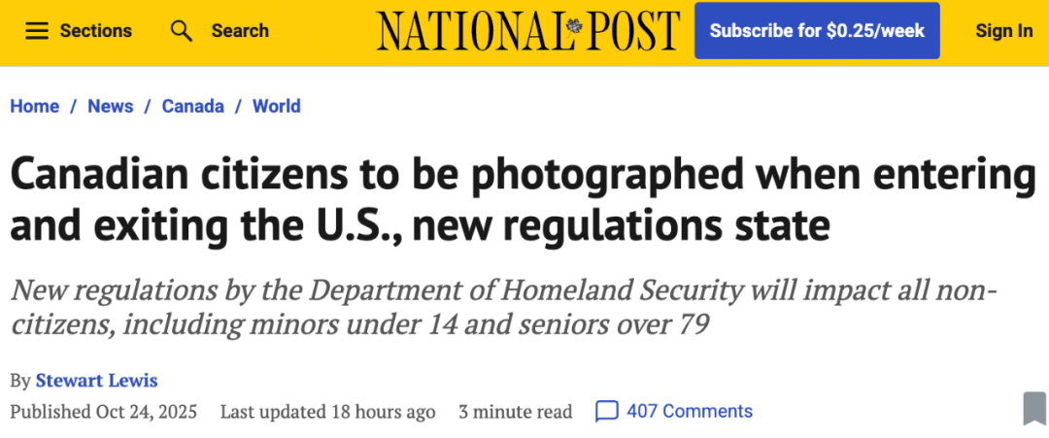Click the 3 minute read label
The width and height of the screenshot is (1049, 438).
(x=516, y=412)
